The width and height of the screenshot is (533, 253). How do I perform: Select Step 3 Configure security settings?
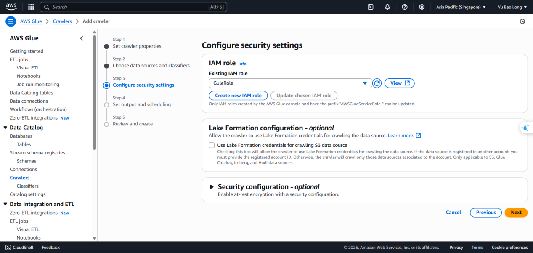coord(143,85)
